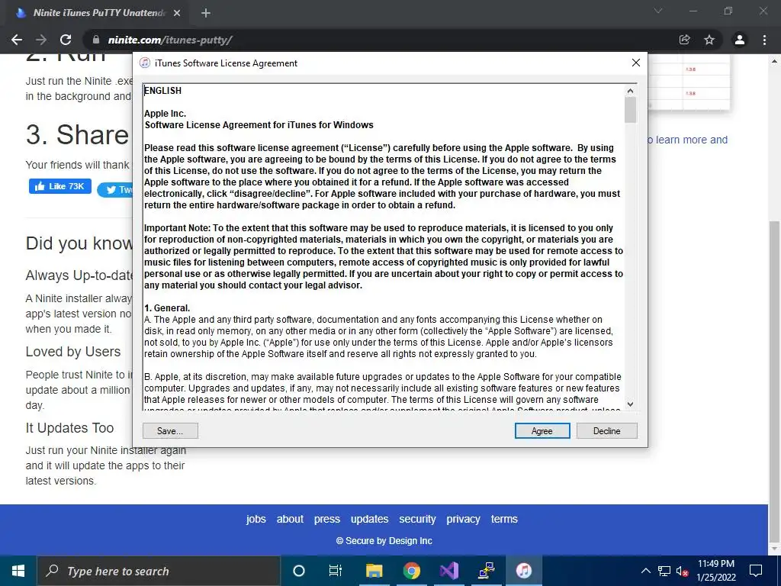Click Save... to save the license

(x=170, y=431)
